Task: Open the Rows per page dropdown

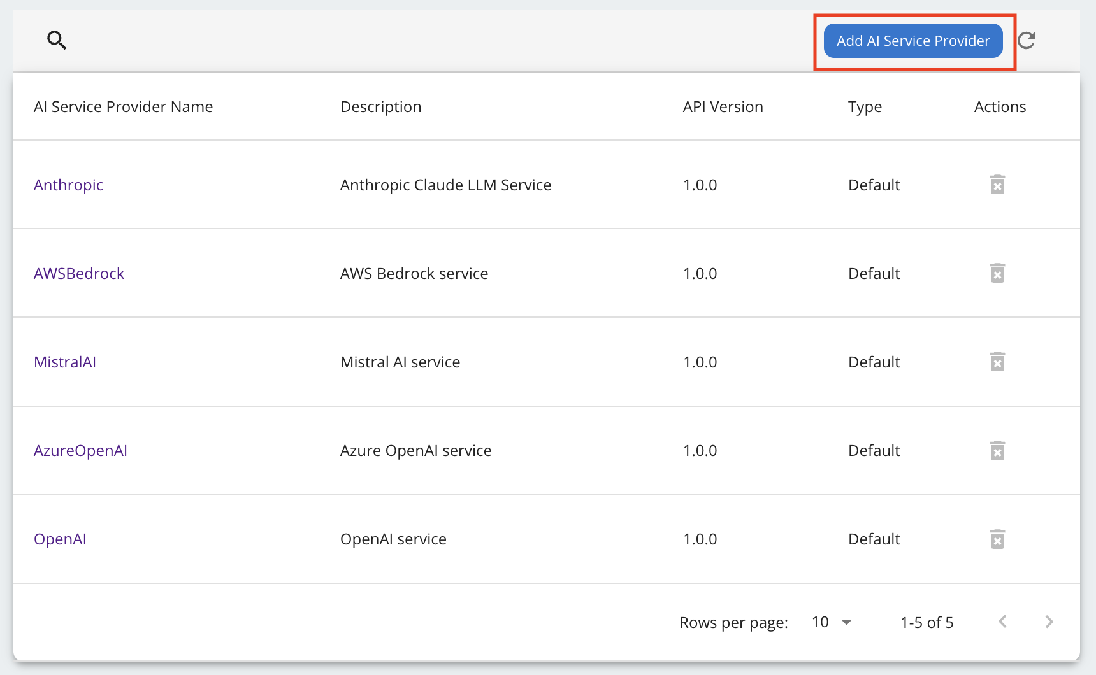Action: click(x=832, y=622)
